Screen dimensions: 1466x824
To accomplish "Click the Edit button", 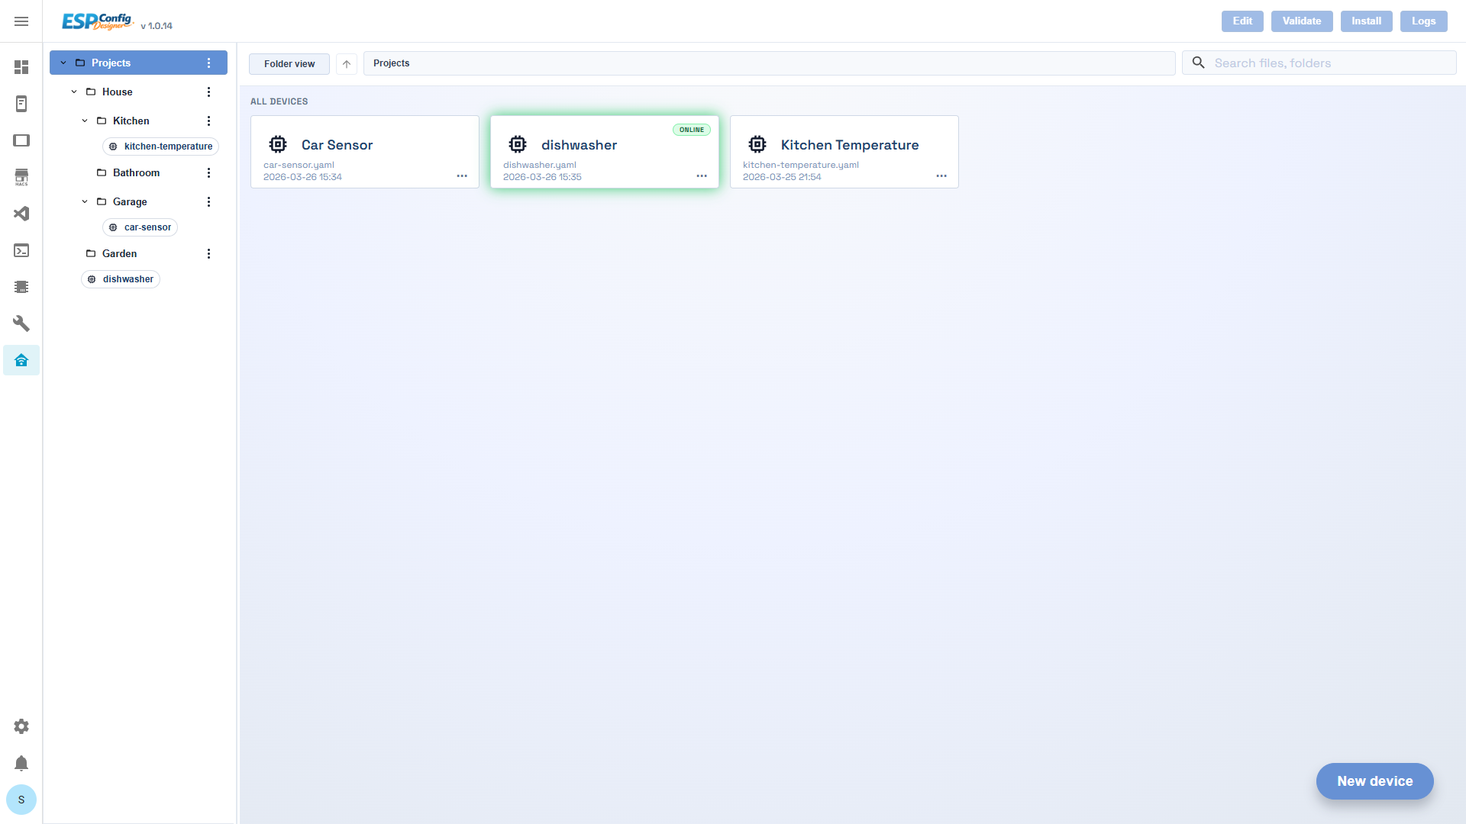I will (x=1242, y=21).
